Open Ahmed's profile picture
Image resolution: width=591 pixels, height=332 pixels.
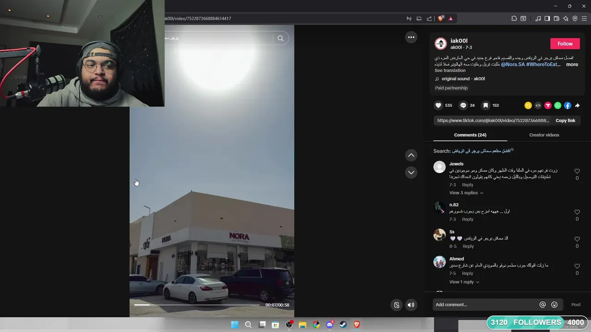click(x=440, y=262)
